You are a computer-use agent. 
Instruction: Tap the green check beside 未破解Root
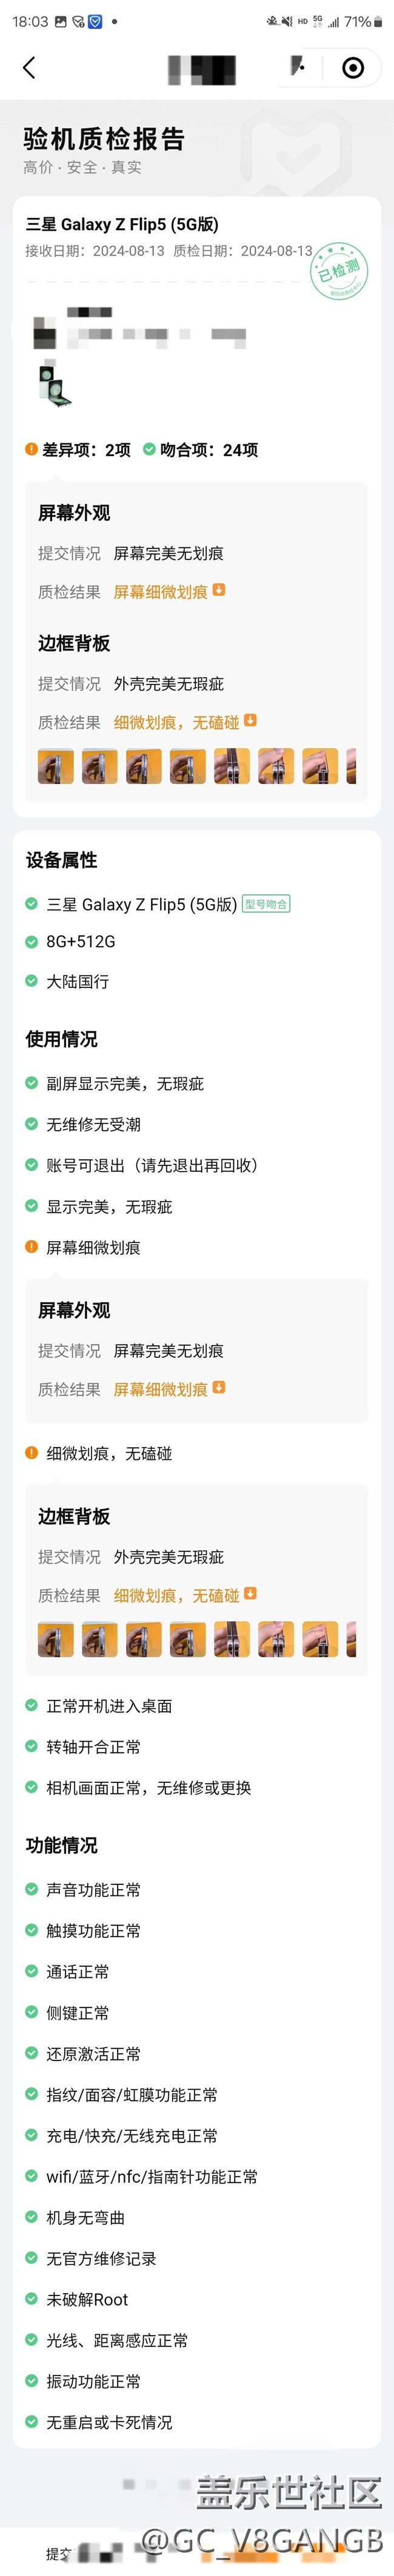pyautogui.click(x=31, y=2298)
